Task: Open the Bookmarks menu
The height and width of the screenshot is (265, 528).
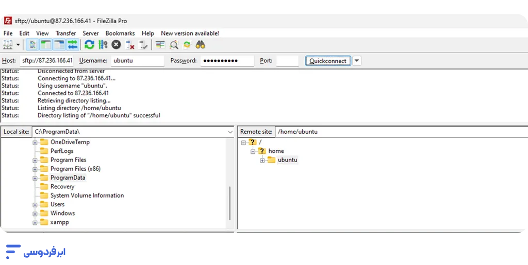Action: [120, 33]
